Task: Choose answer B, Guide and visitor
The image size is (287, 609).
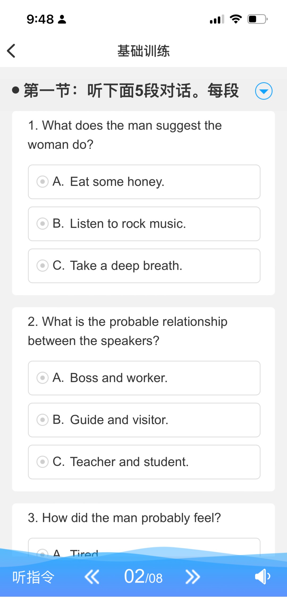Action: pos(144,420)
